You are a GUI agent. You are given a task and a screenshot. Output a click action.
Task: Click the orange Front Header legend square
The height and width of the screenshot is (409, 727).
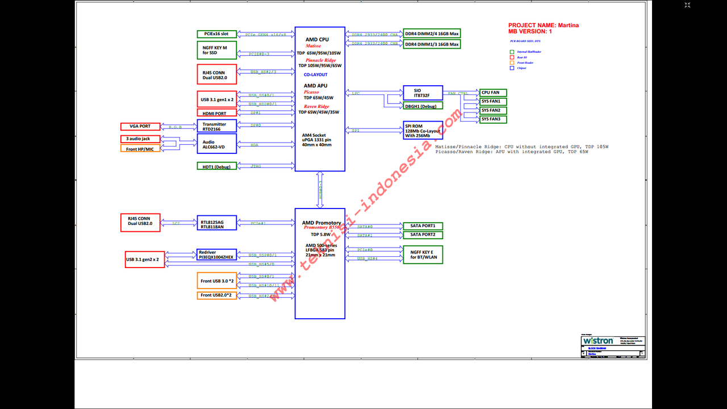512,62
